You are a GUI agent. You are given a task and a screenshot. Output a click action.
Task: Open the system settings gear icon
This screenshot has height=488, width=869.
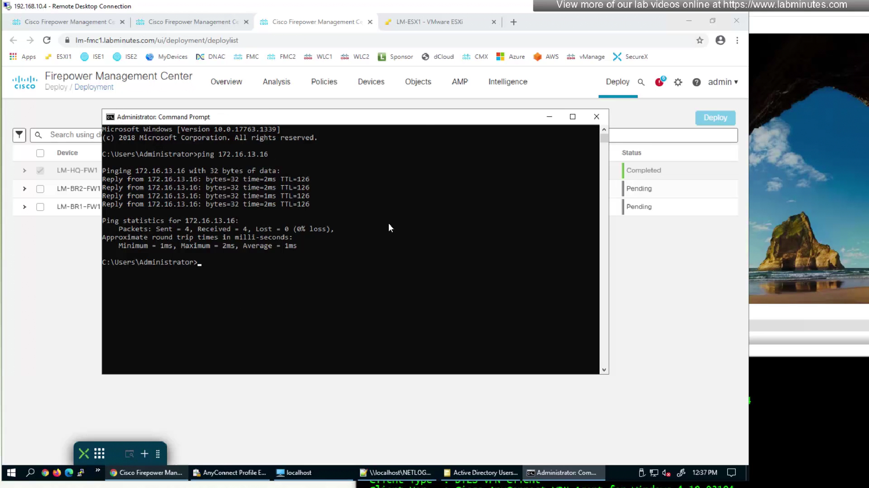point(678,82)
